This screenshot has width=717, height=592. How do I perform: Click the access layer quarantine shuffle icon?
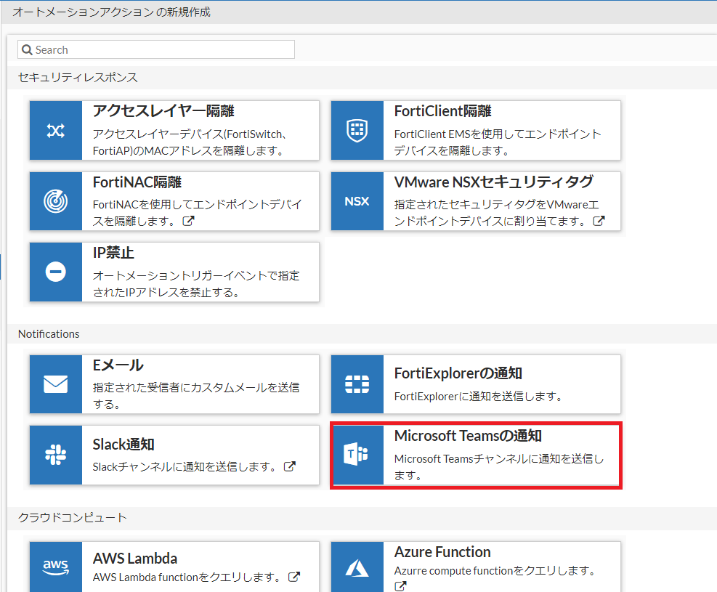[56, 131]
